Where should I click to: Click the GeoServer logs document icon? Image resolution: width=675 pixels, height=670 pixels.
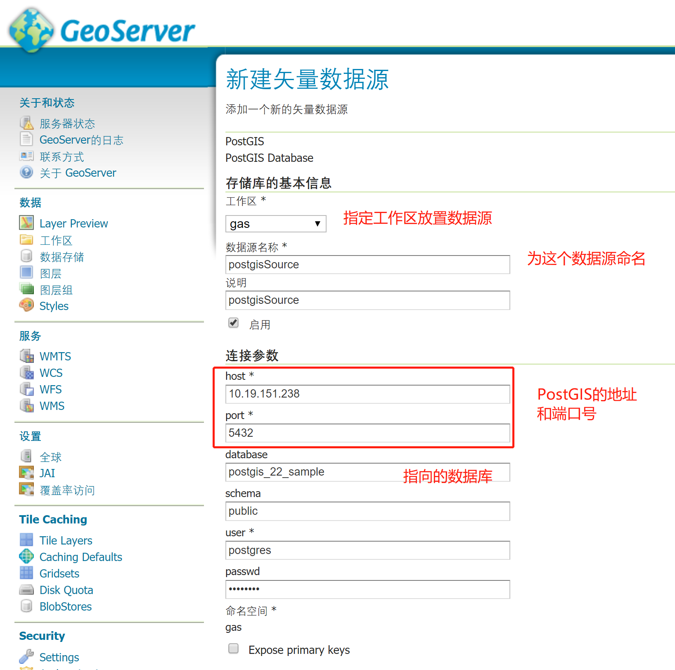[26, 139]
